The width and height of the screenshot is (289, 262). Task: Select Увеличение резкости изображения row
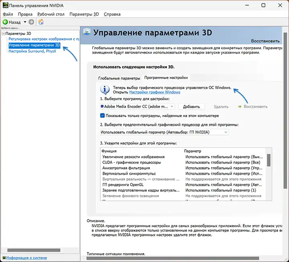(183, 157)
